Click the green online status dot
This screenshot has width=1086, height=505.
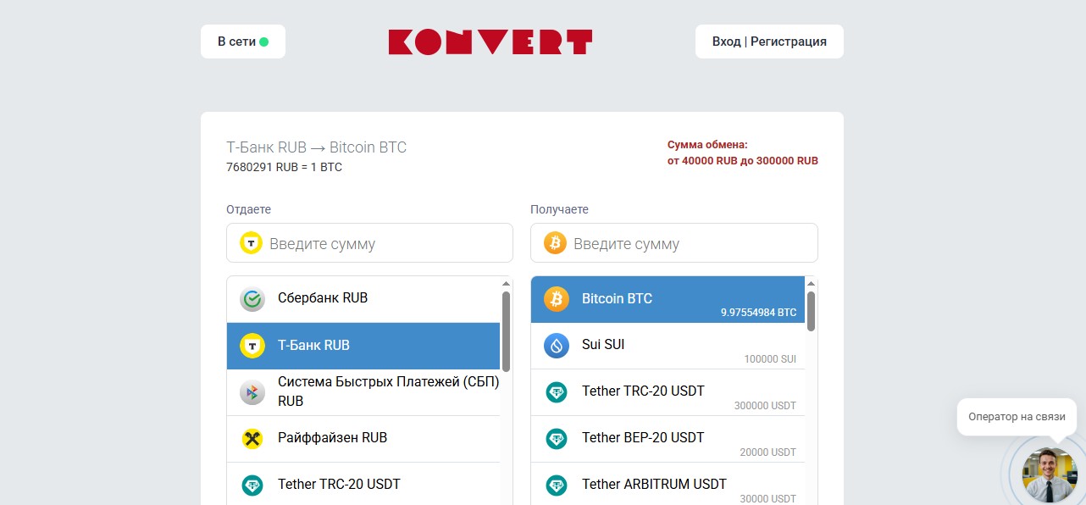pos(263,42)
